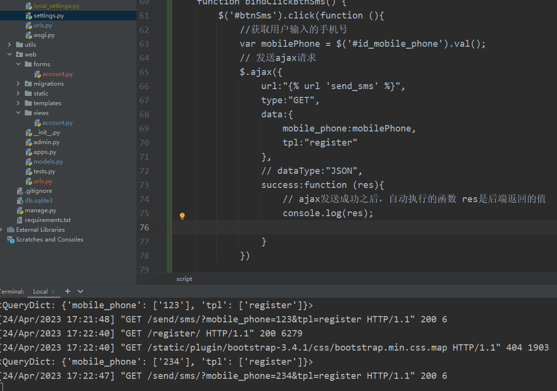557x391 pixels.
Task: Select Scratches and Consoles label
Action: coord(49,240)
